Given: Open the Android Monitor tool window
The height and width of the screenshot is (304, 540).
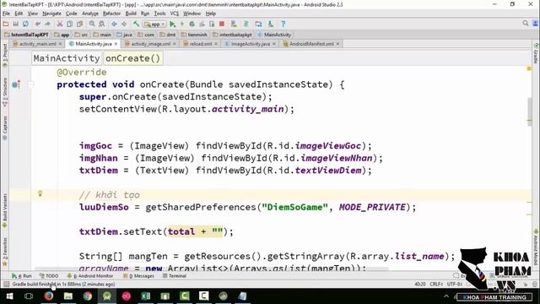Looking at the screenshot, I should click(90, 276).
